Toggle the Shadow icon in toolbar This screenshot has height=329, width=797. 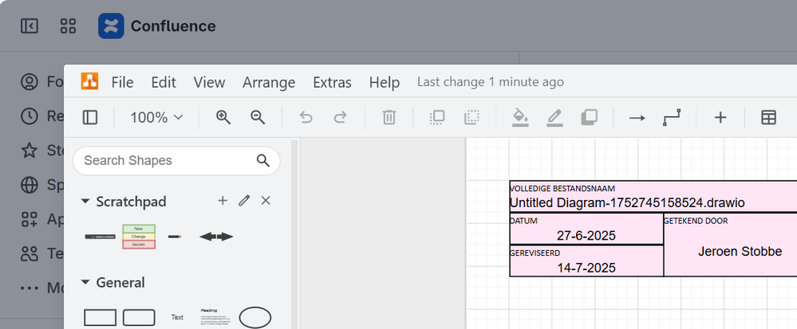click(x=589, y=118)
